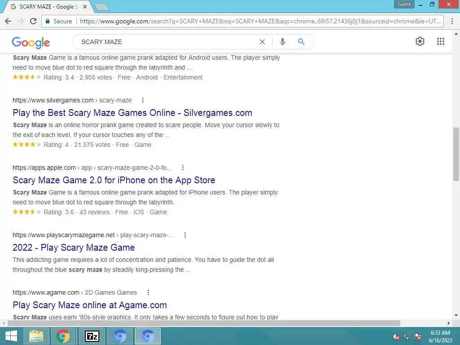Open 'Play Scary Maze online at Agame.com' link
This screenshot has width=460, height=345.
point(90,305)
